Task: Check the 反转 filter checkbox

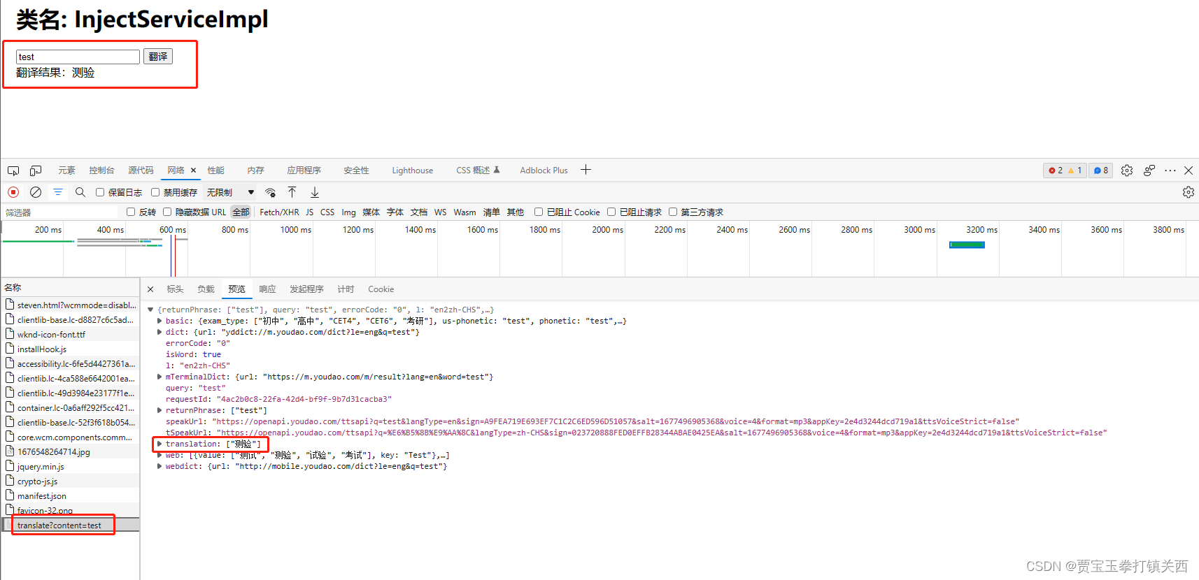Action: pyautogui.click(x=131, y=212)
